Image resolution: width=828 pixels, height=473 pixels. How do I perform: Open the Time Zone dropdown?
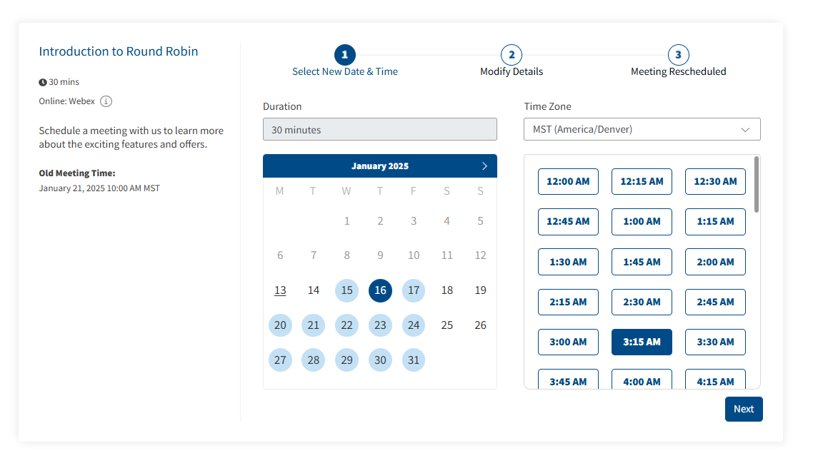642,130
